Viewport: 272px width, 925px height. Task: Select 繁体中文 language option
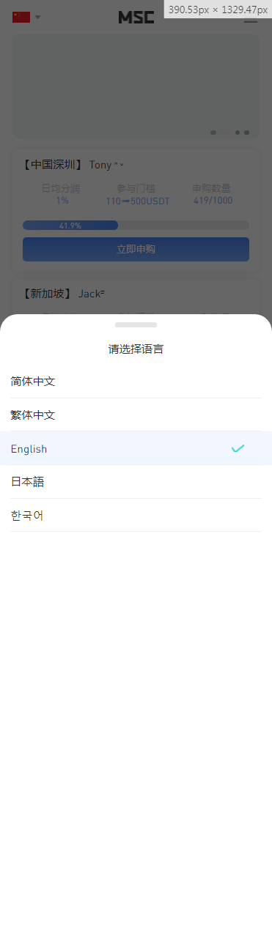tap(136, 415)
